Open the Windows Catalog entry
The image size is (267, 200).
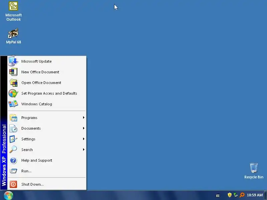pyautogui.click(x=47, y=104)
